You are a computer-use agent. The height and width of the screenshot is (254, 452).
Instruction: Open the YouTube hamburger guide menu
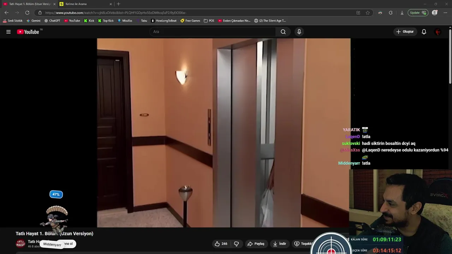pyautogui.click(x=8, y=32)
